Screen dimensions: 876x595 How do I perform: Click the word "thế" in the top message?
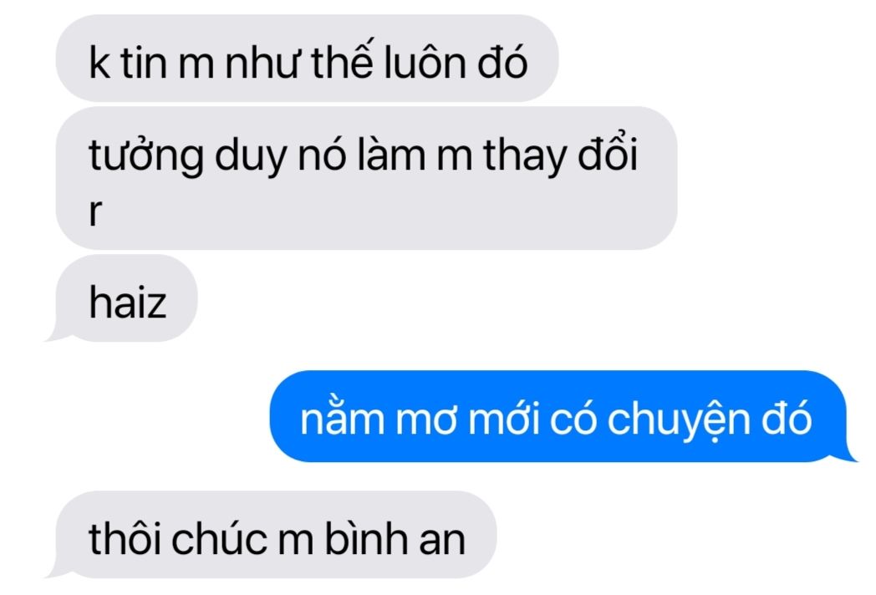click(342, 60)
